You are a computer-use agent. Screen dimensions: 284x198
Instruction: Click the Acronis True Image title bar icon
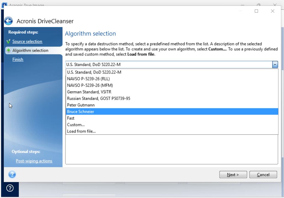tap(4, 5)
